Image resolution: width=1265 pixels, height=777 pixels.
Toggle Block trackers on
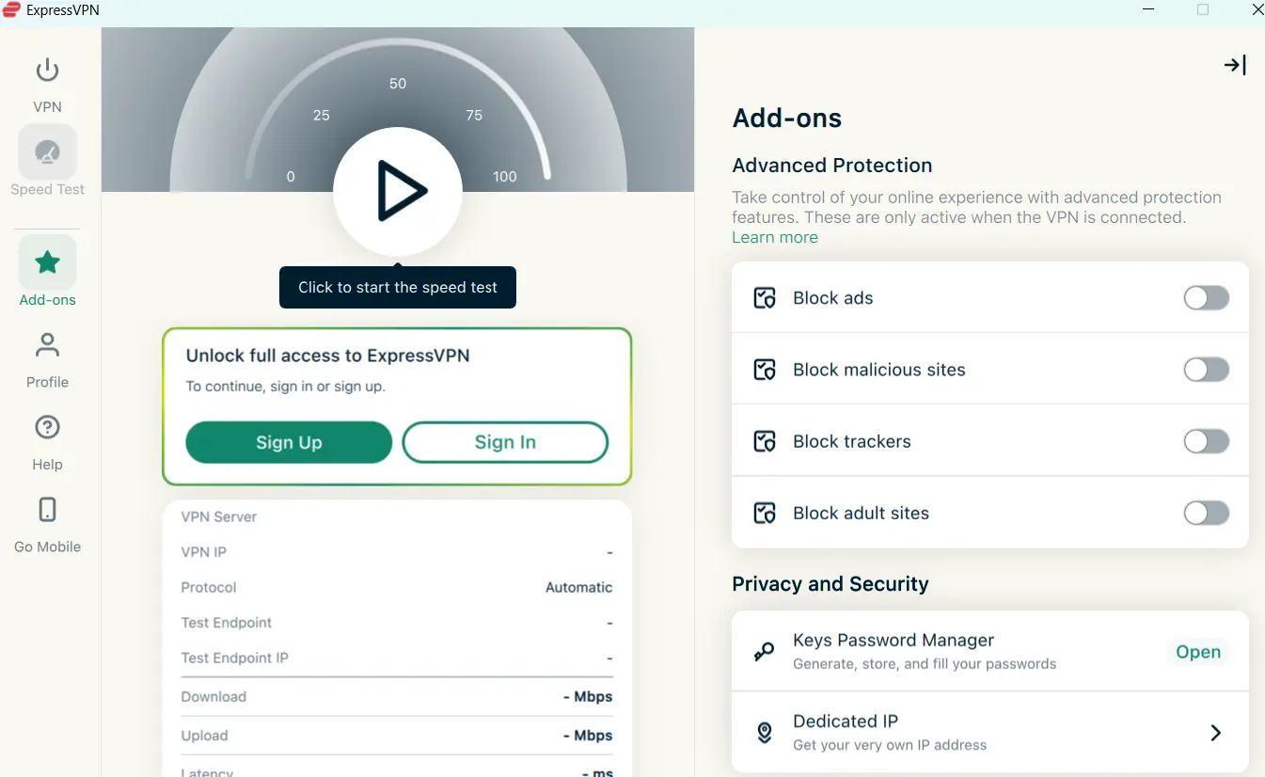(1207, 441)
